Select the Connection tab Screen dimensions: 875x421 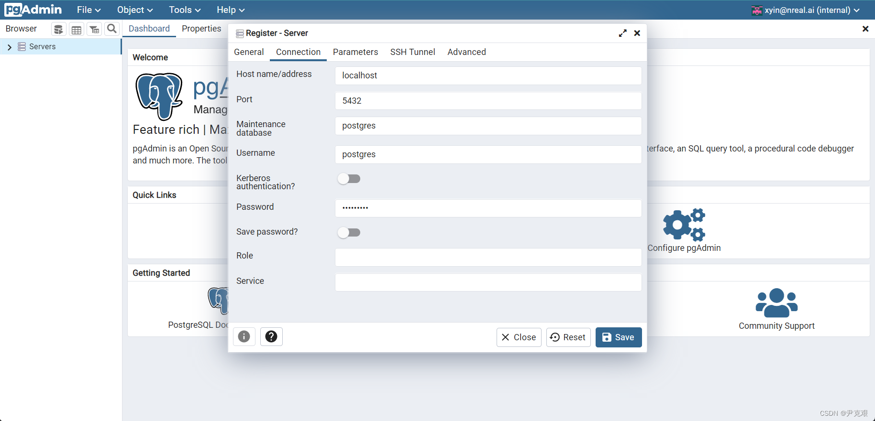tap(298, 52)
